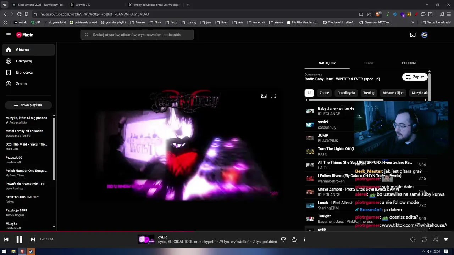Viewport: 454px width, 255px height.
Task: Open the account avatar menu
Action: click(x=424, y=35)
